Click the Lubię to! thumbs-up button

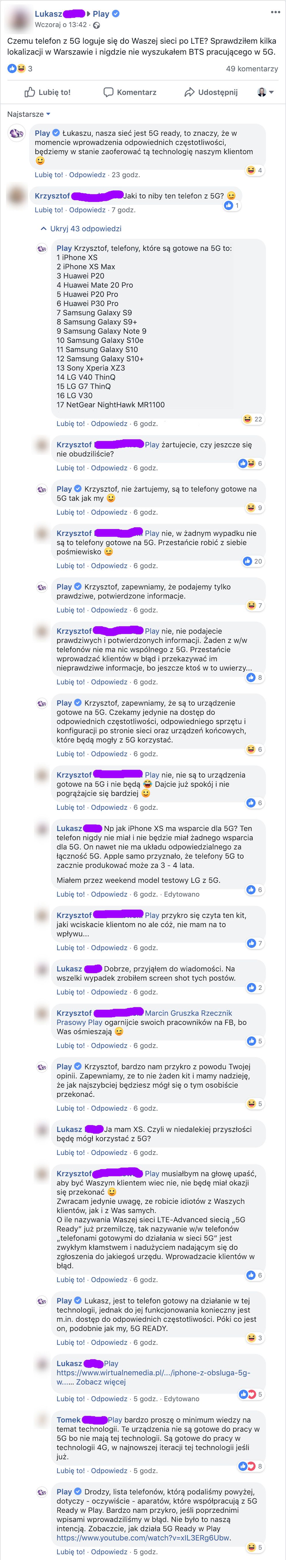(48, 92)
